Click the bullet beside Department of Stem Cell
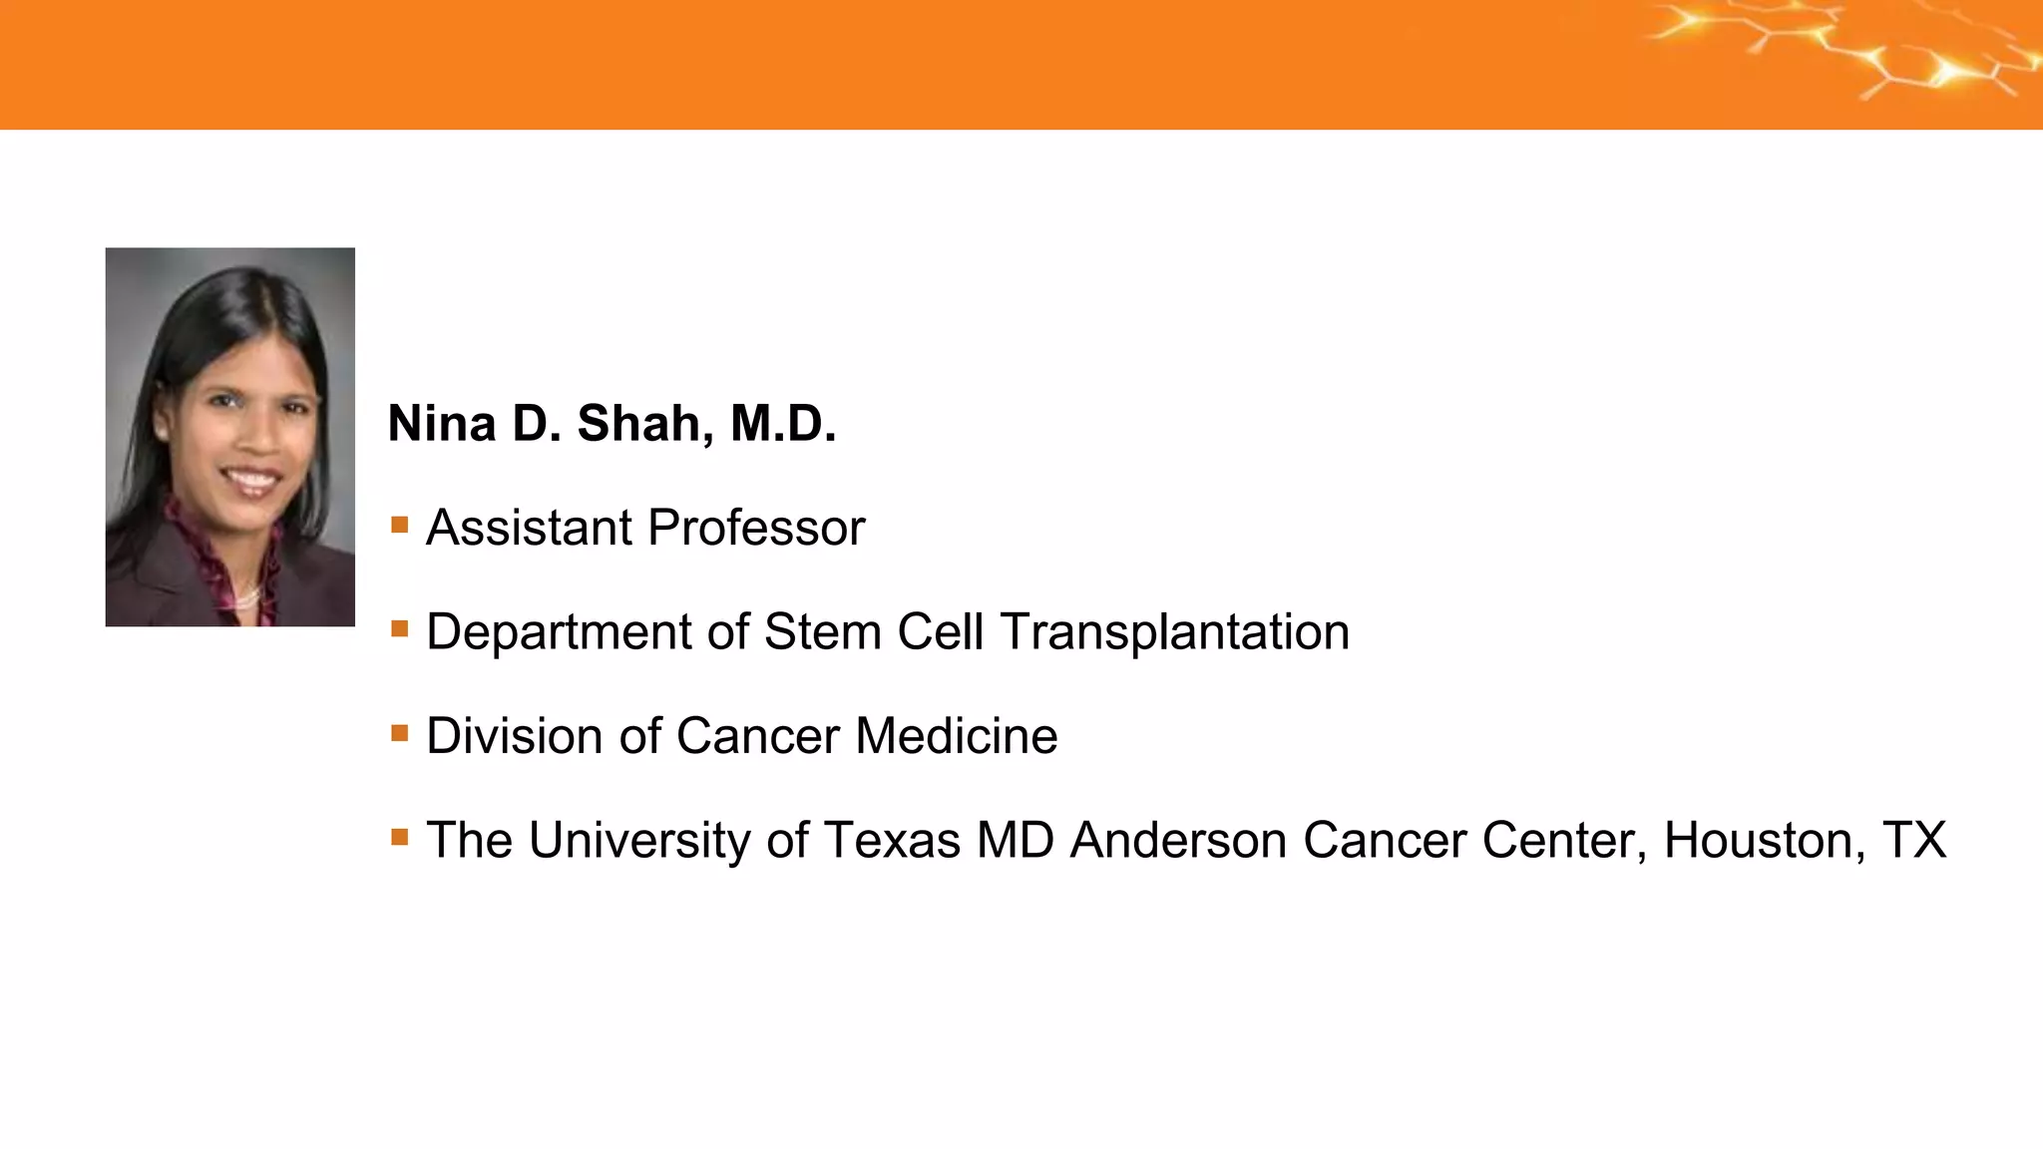The height and width of the screenshot is (1149, 2043). (400, 629)
